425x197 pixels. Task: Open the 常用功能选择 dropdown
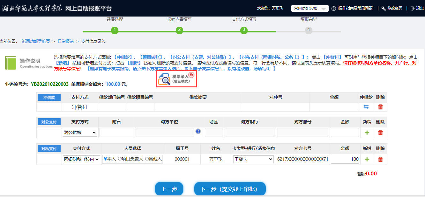point(310,8)
